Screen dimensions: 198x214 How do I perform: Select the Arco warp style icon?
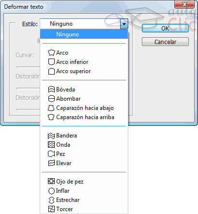click(51, 53)
